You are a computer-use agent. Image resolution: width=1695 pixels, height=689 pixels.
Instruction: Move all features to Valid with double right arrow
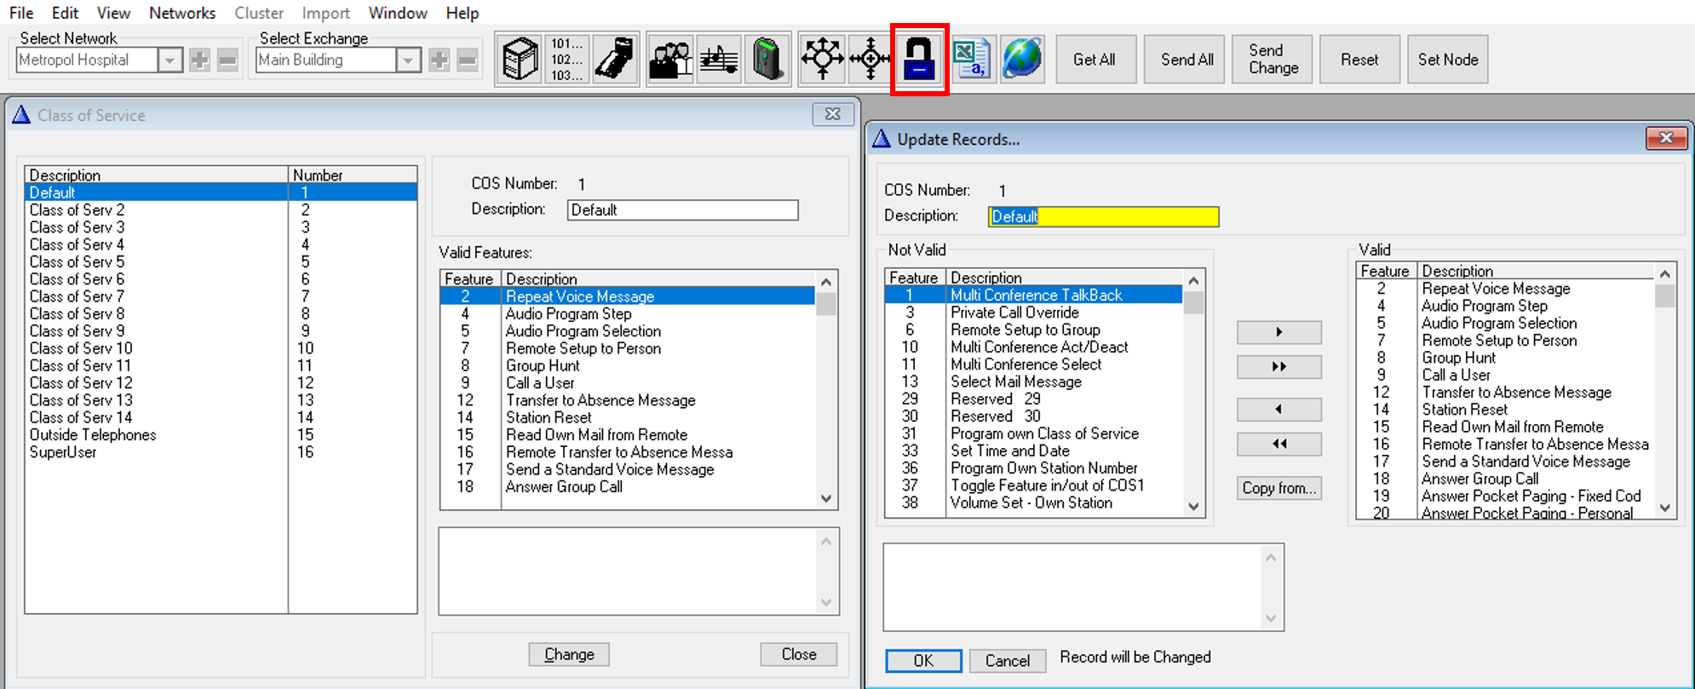[x=1279, y=367]
